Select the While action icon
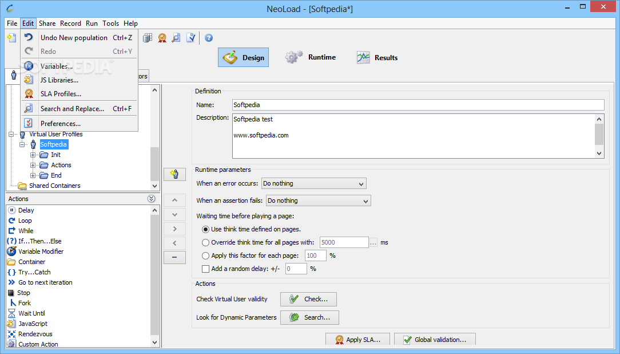The width and height of the screenshot is (620, 354). point(12,231)
